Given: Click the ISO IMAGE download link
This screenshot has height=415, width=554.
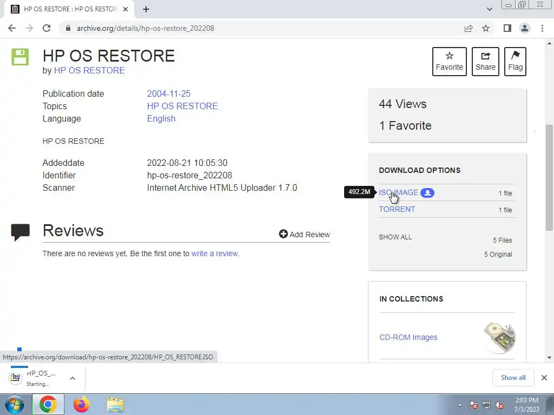Looking at the screenshot, I should (x=398, y=192).
